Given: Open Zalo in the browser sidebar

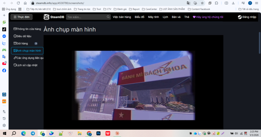Looking at the screenshot, I should pyautogui.click(x=4, y=43).
